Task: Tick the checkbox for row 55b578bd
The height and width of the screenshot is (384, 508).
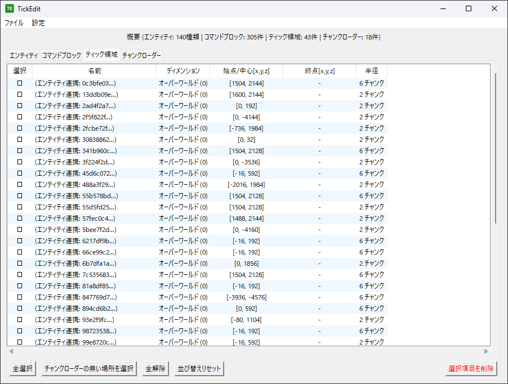Action: point(20,196)
